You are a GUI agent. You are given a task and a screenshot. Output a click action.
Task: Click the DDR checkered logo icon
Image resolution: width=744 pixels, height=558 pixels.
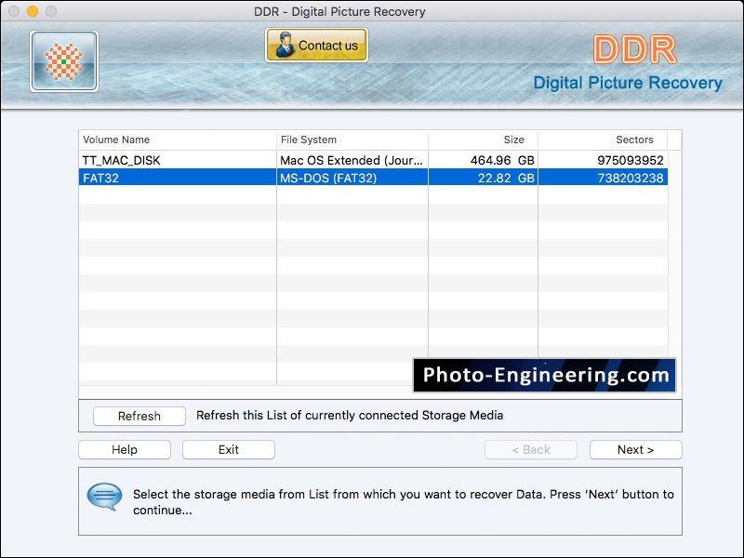tap(62, 60)
